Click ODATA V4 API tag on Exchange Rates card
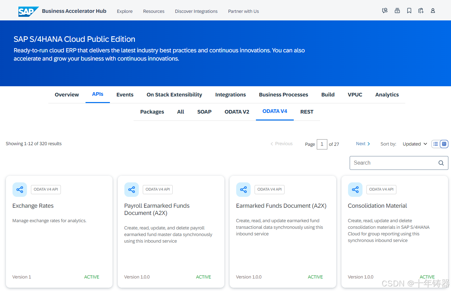This screenshot has width=451, height=291. (46, 189)
